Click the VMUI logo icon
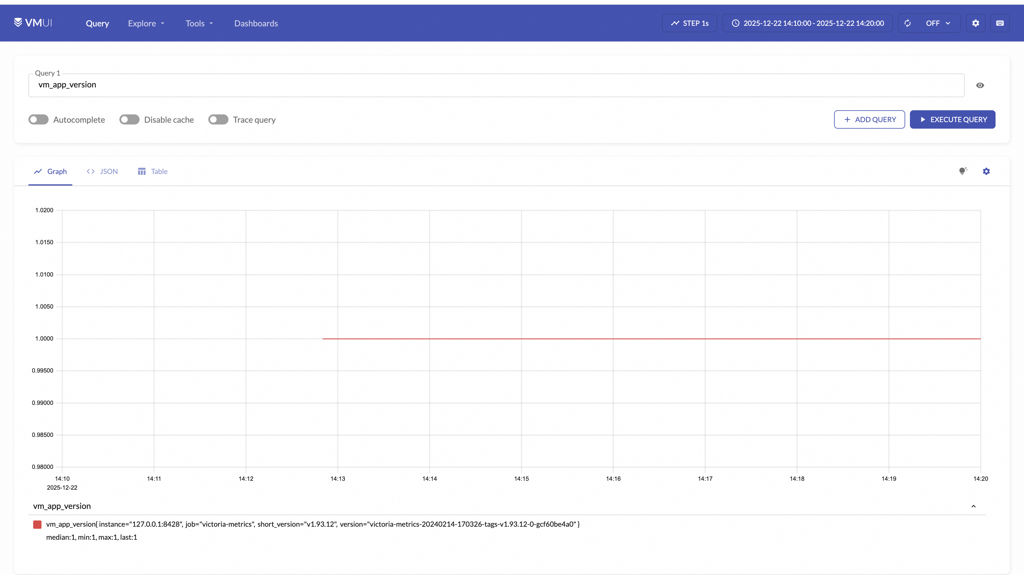The width and height of the screenshot is (1024, 575). 18,23
